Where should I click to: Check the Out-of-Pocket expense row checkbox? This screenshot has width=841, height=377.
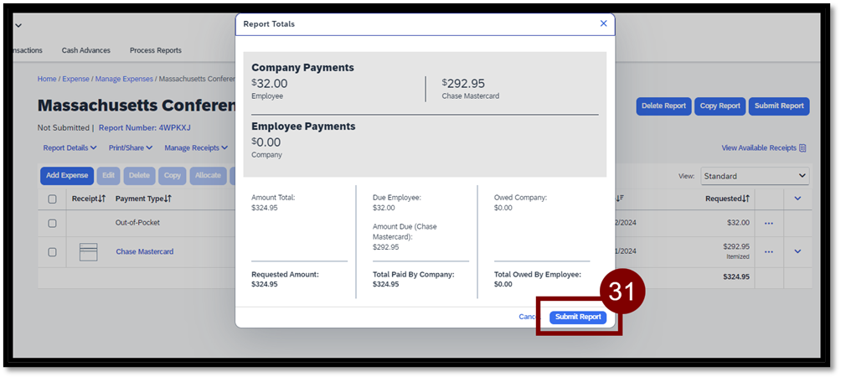coord(53,224)
